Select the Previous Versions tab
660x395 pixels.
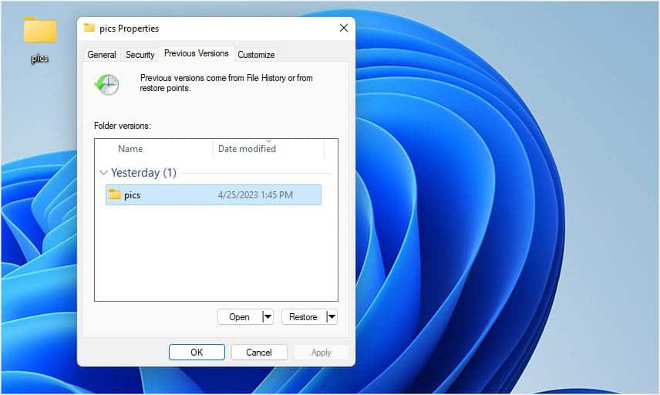click(x=196, y=53)
